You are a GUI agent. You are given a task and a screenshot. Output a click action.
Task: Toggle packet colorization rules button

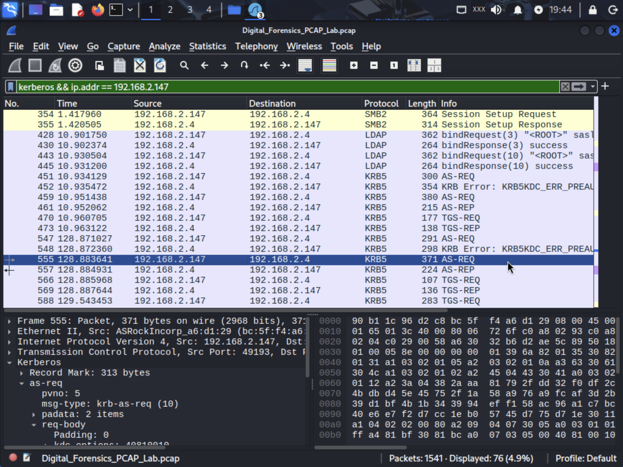[329, 66]
